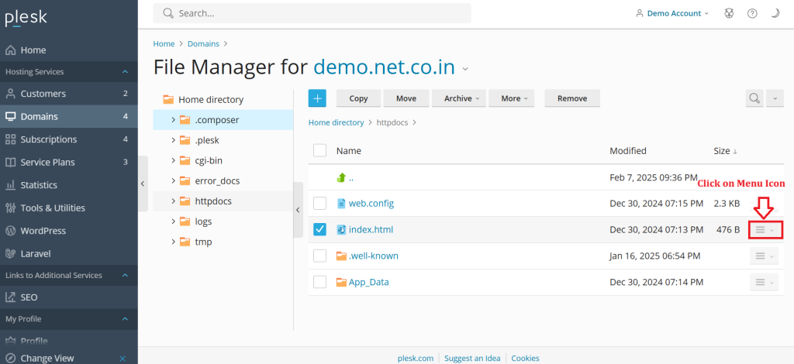Click the index.html file icon
The height and width of the screenshot is (364, 794).
[x=341, y=229]
